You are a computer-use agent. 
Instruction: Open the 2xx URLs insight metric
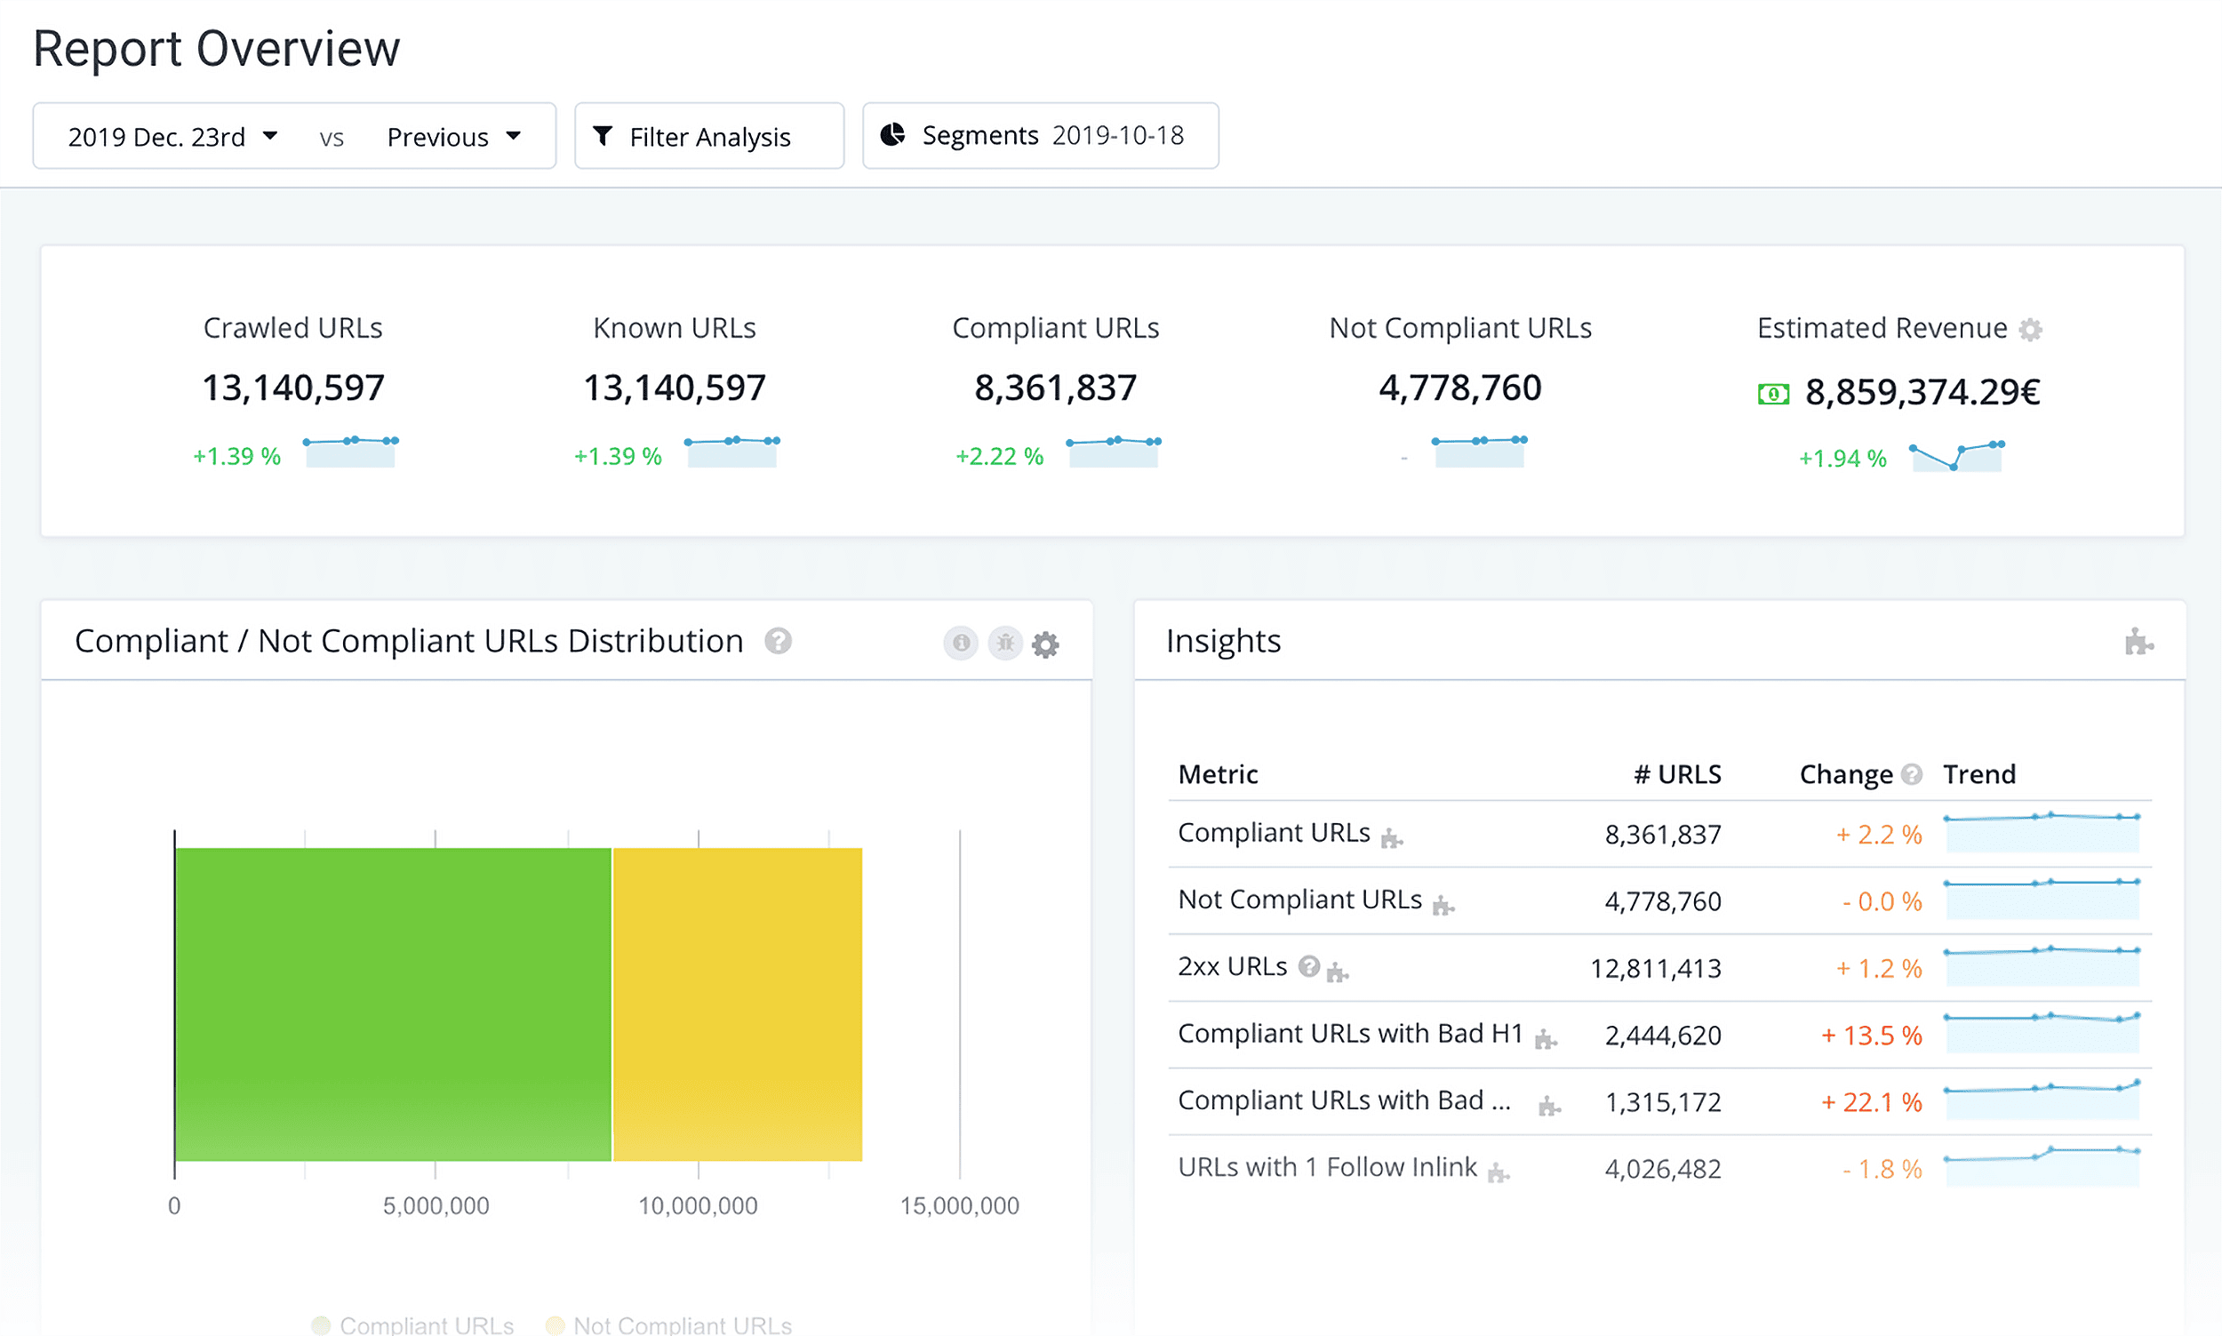(1232, 967)
